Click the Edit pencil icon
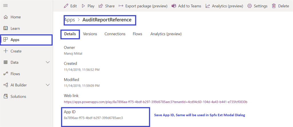Screen dimensions: 293x127 tap(66, 6)
